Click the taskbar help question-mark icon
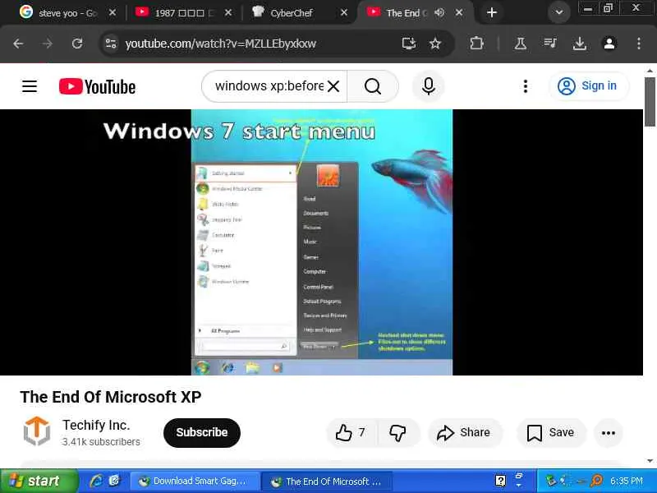This screenshot has width=657, height=493. point(500,481)
